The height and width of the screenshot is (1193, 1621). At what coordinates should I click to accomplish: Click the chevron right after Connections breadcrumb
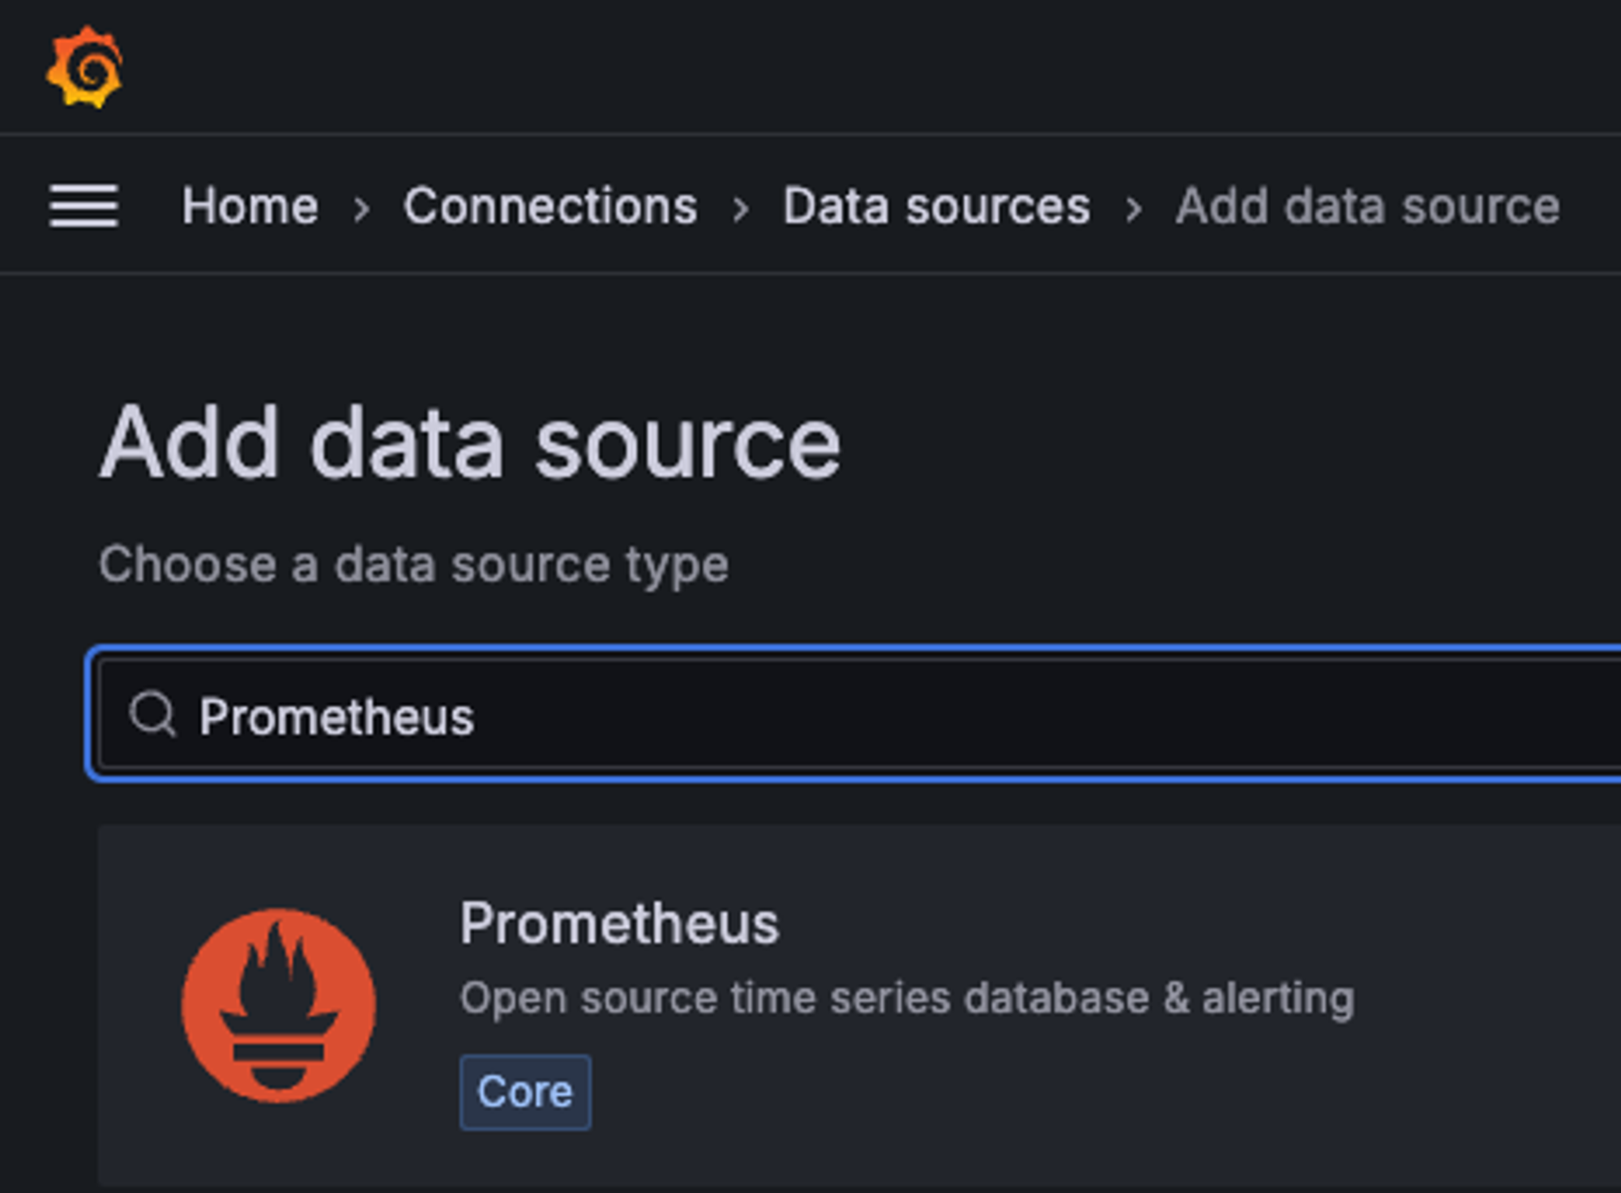740,209
